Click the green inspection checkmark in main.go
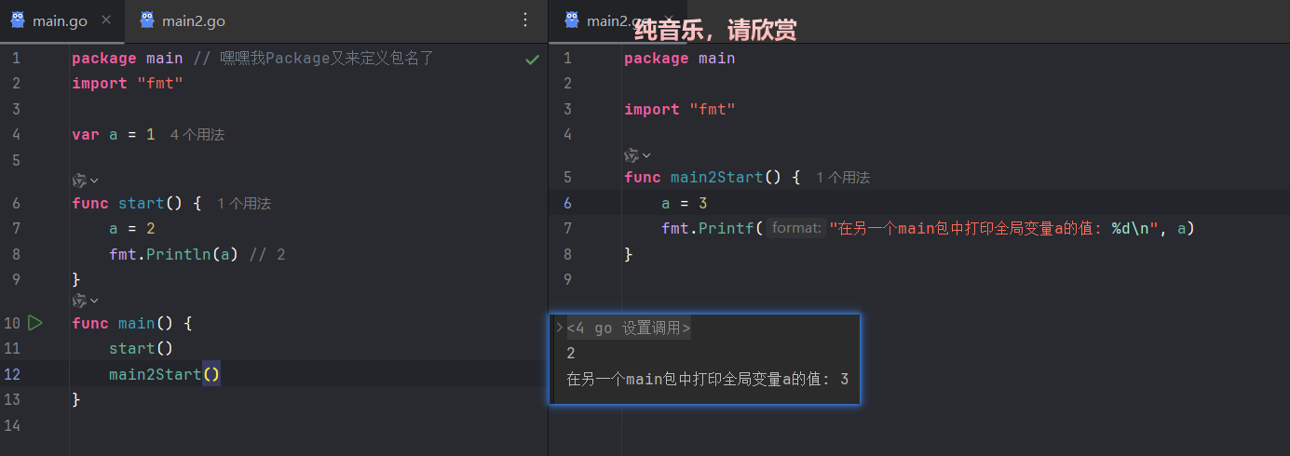 pos(532,59)
